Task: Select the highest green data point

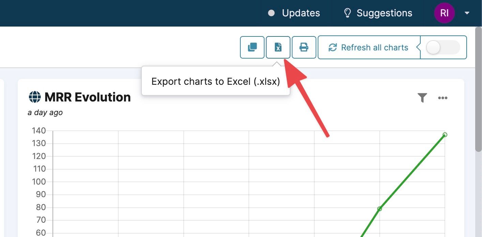Action: coord(445,135)
